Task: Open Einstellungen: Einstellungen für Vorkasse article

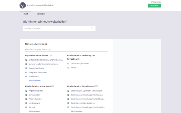Action: pos(87,95)
